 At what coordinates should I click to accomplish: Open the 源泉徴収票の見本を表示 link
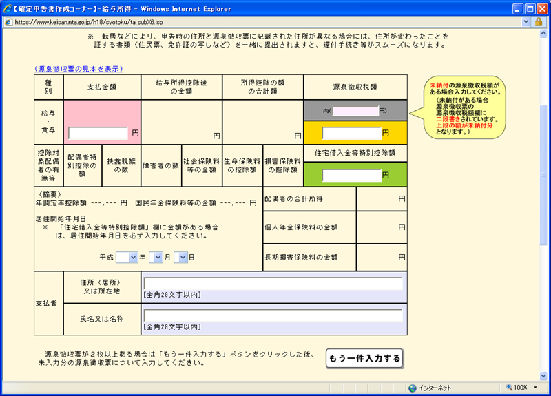pyautogui.click(x=79, y=69)
